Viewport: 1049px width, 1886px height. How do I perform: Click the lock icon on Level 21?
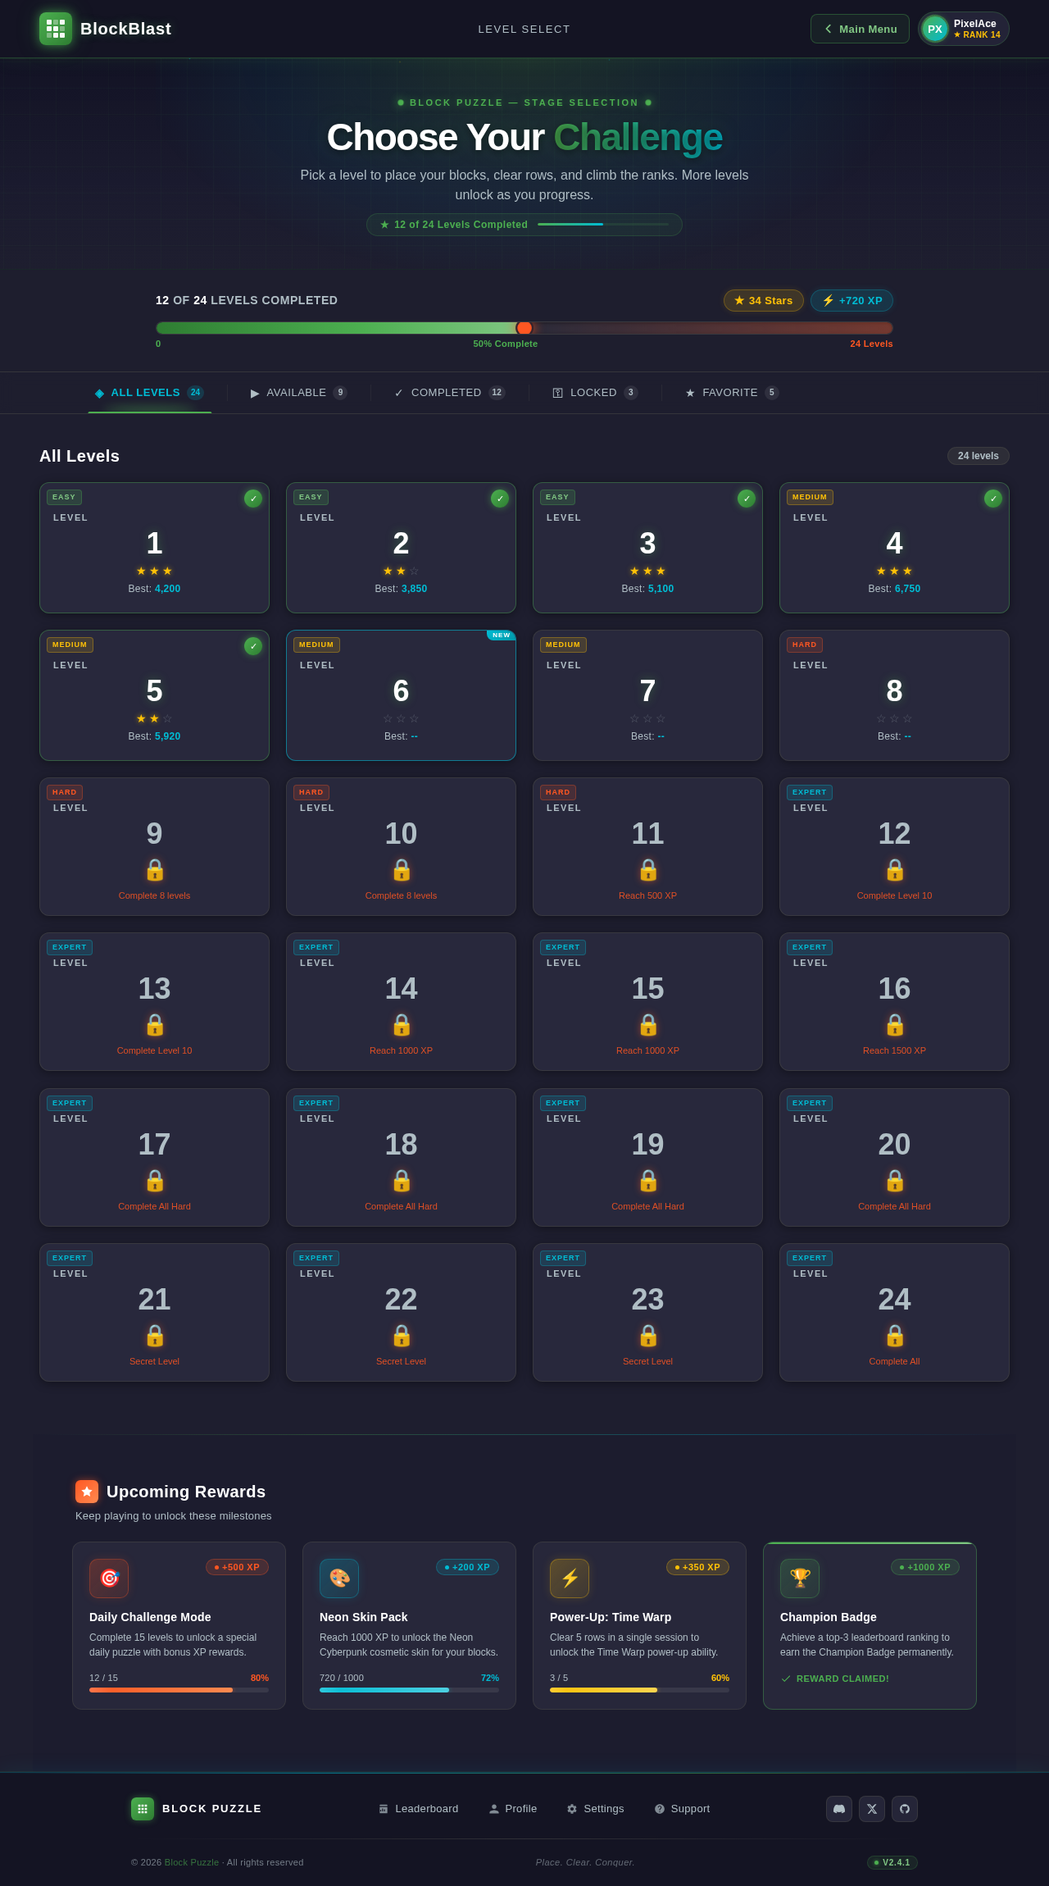click(155, 1336)
